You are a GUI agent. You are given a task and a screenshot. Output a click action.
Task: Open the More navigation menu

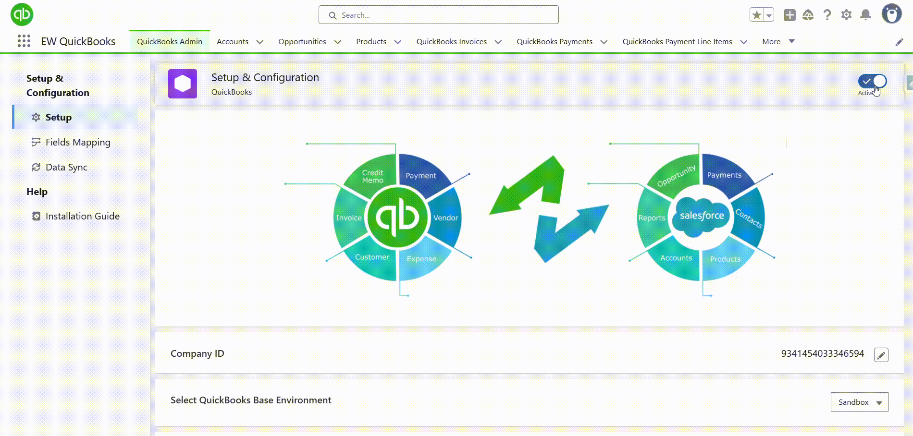click(778, 42)
